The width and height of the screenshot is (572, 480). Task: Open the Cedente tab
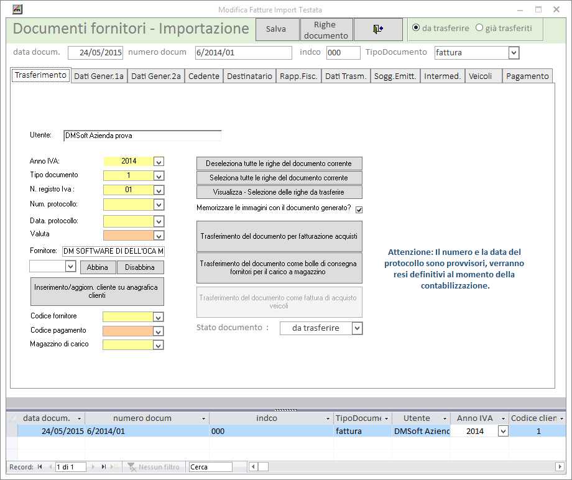[204, 76]
